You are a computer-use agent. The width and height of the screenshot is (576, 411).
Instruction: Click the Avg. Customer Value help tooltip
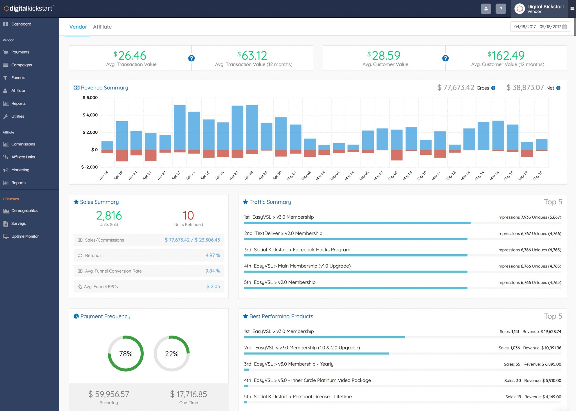point(445,59)
